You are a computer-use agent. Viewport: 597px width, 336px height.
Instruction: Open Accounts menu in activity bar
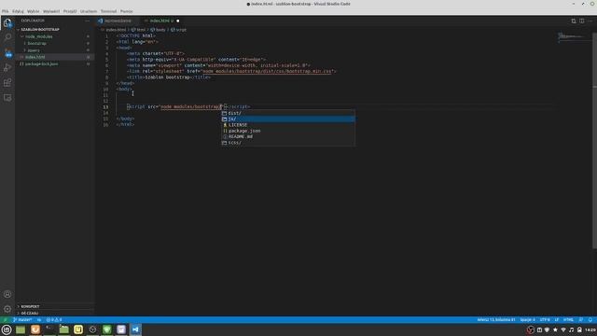click(7, 294)
